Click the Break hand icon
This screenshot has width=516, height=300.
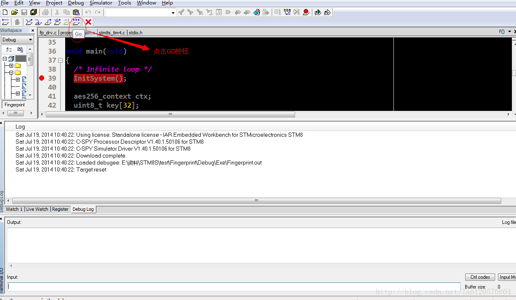(17, 22)
